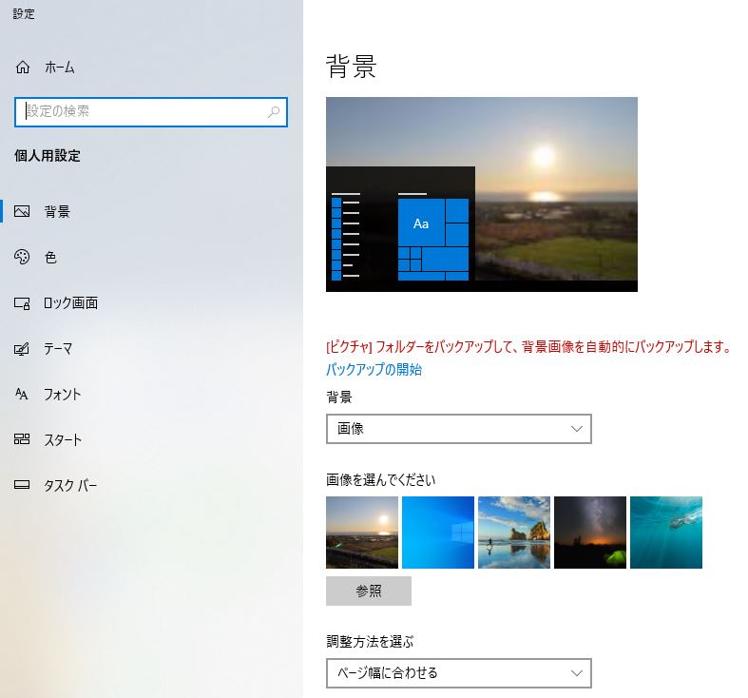Screen dimensions: 748x698
Task: Click the タスク バー taskbar icon
Action: tap(22, 485)
